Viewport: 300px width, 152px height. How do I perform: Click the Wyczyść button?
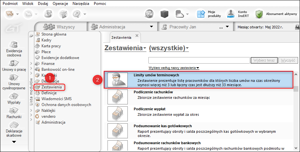pyautogui.click(x=288, y=60)
